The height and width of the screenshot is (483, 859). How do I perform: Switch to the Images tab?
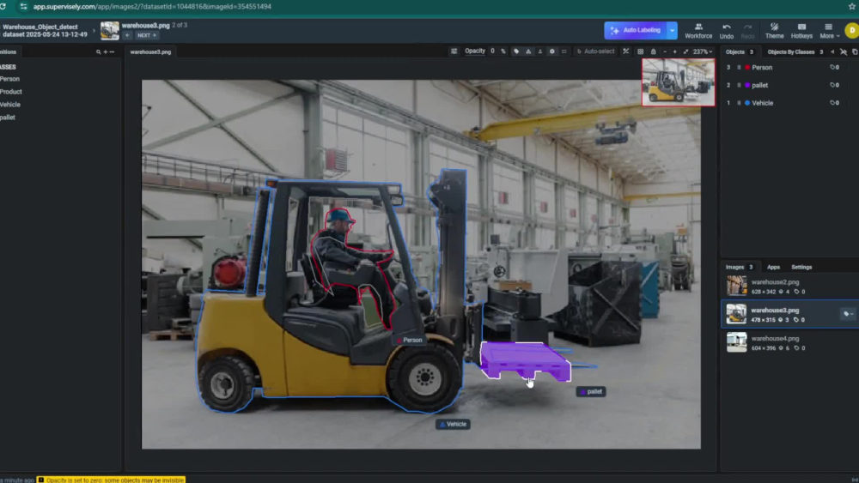click(x=739, y=267)
